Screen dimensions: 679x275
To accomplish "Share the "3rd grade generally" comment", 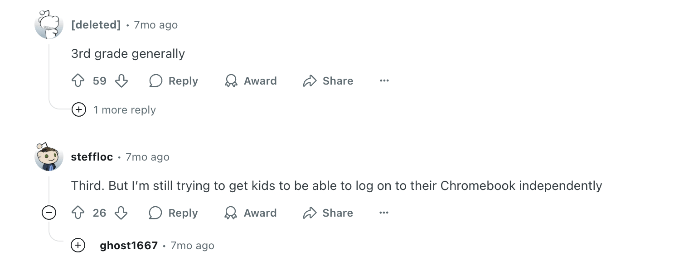I will pos(328,81).
